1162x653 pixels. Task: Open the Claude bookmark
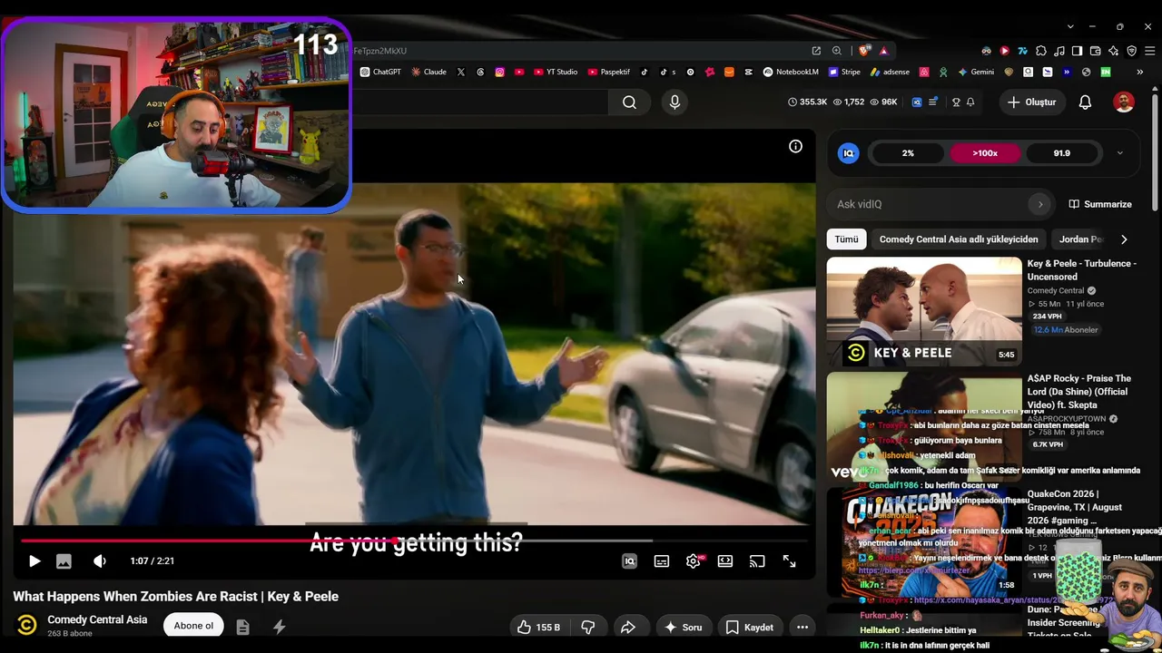pyautogui.click(x=428, y=72)
